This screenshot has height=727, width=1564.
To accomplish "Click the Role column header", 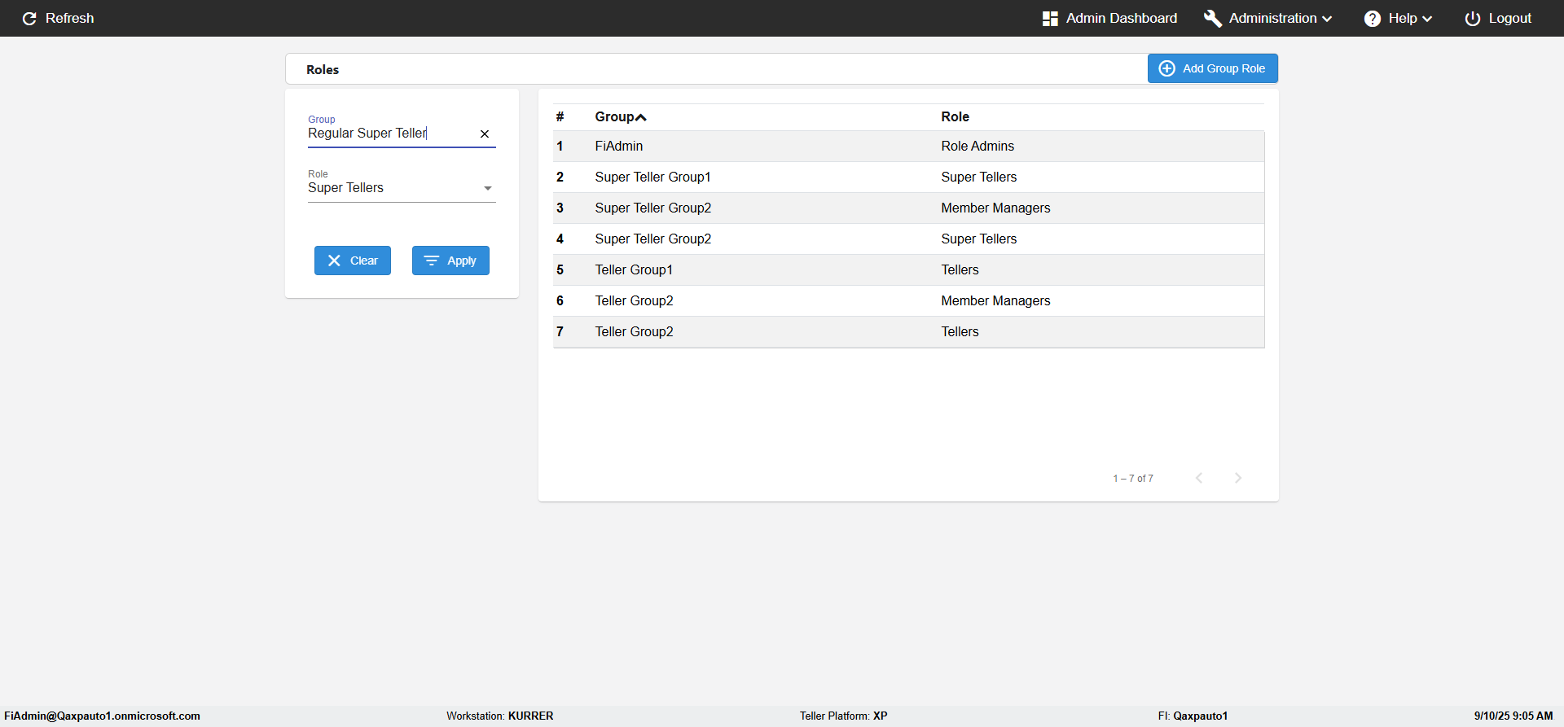I will [x=955, y=116].
